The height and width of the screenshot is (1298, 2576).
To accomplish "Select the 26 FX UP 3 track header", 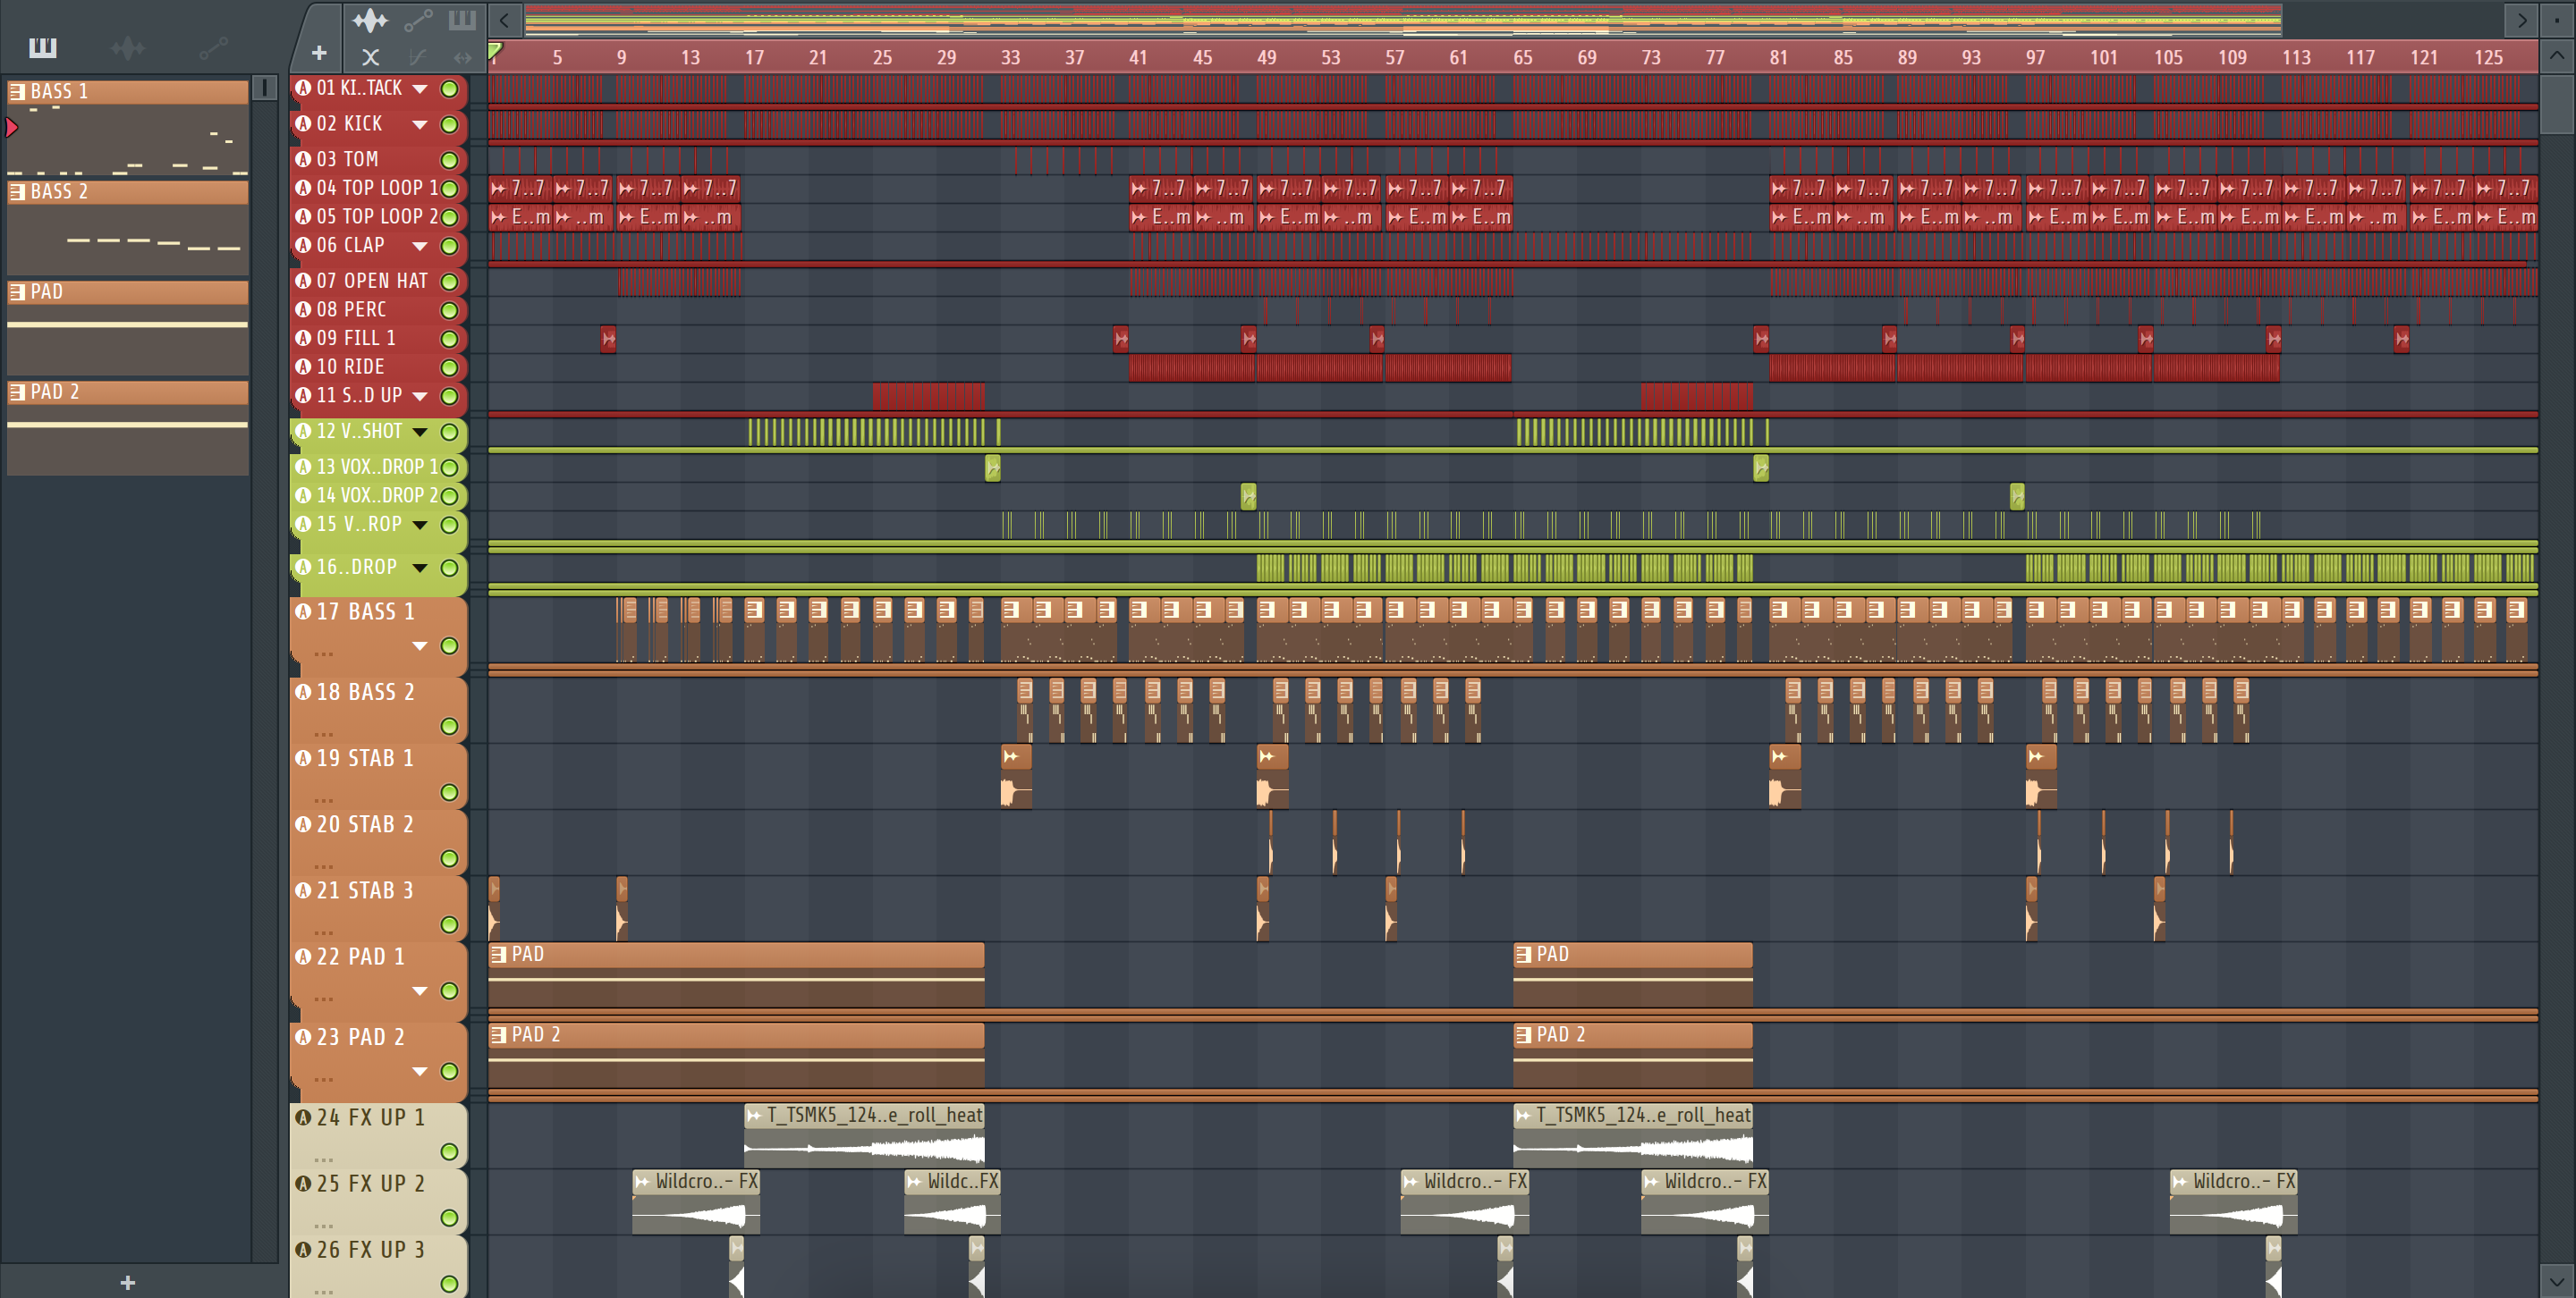I will point(378,1267).
